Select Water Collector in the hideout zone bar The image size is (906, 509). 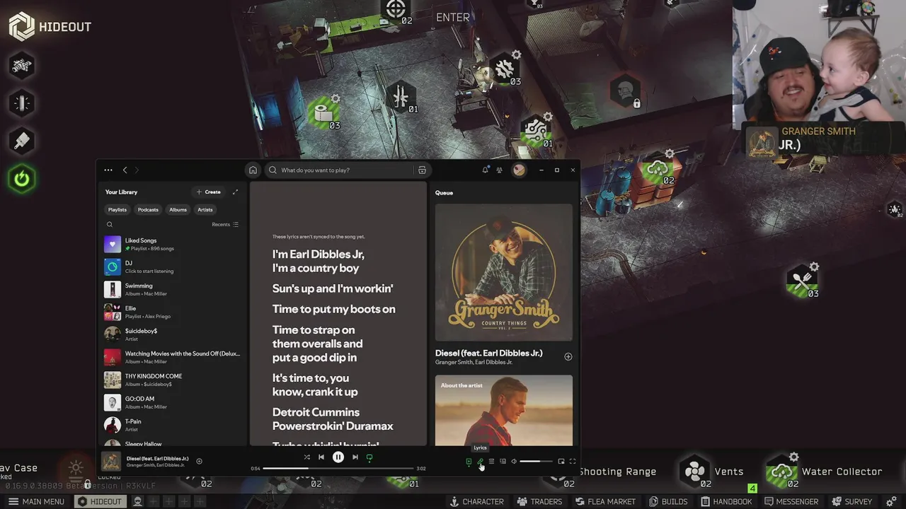pos(825,472)
